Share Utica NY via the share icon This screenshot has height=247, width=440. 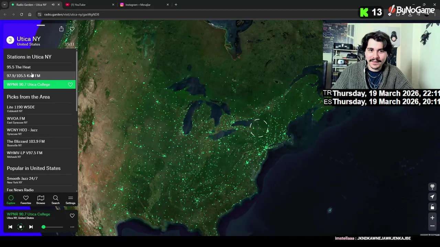(61, 29)
